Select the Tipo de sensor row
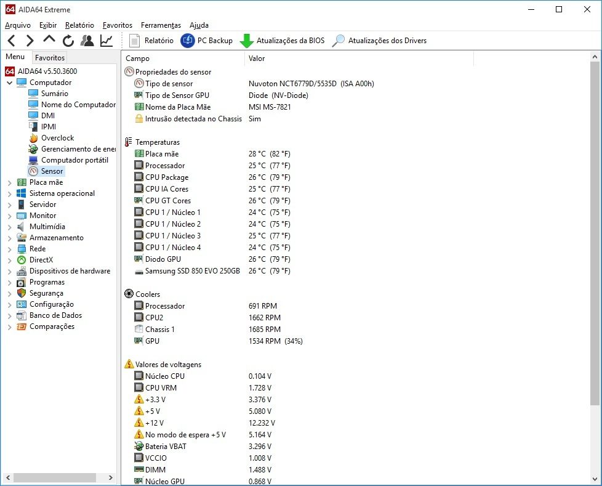 (x=254, y=84)
